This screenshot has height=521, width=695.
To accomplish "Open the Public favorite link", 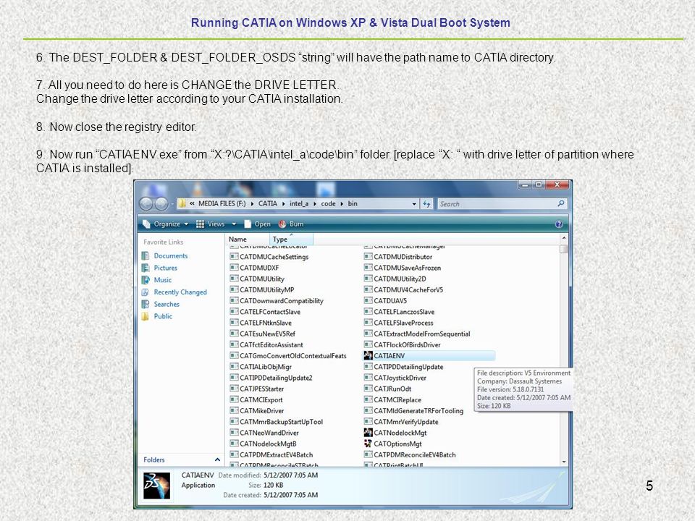I will 163,316.
